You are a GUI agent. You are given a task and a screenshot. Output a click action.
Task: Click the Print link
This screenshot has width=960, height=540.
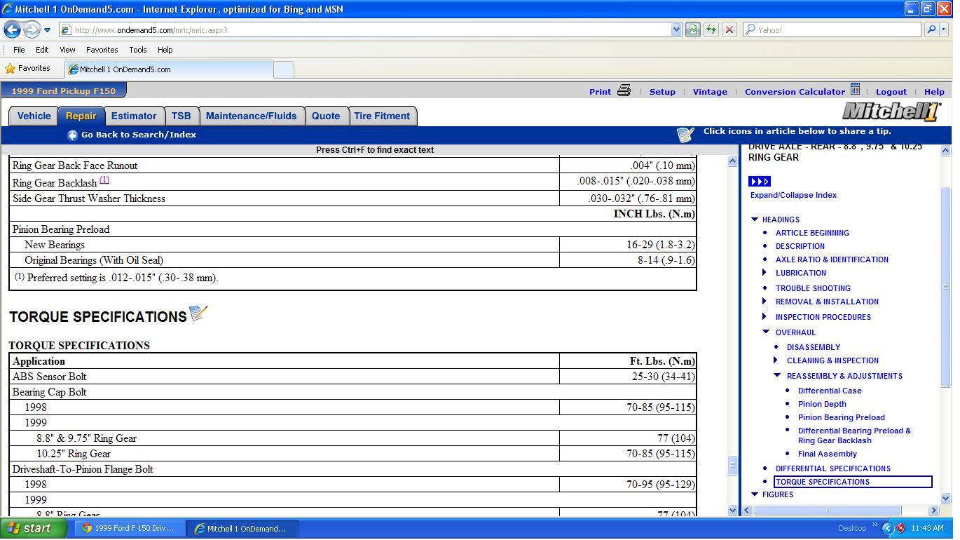coord(600,92)
